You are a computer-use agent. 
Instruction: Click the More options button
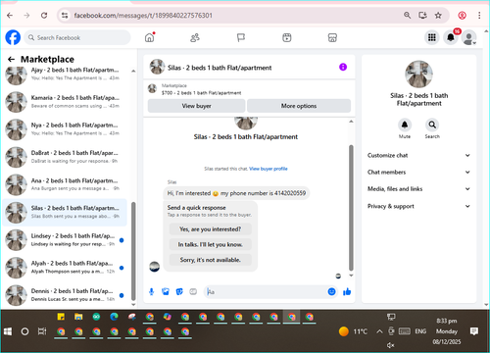point(299,106)
